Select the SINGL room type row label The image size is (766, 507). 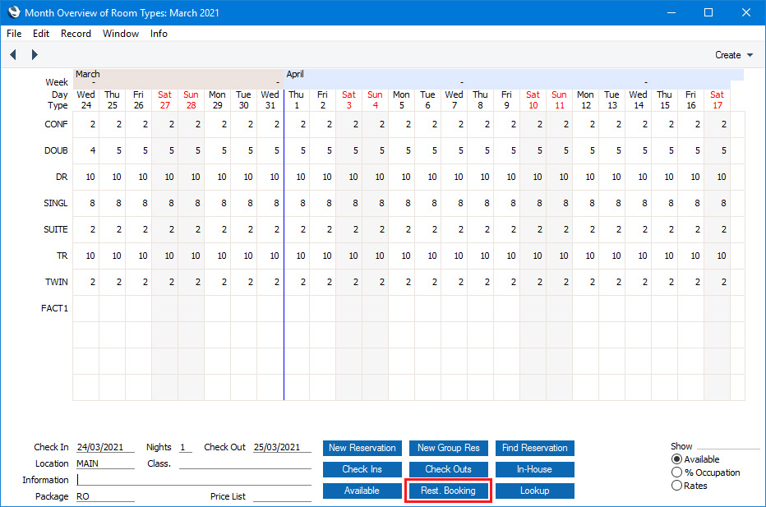pyautogui.click(x=56, y=203)
